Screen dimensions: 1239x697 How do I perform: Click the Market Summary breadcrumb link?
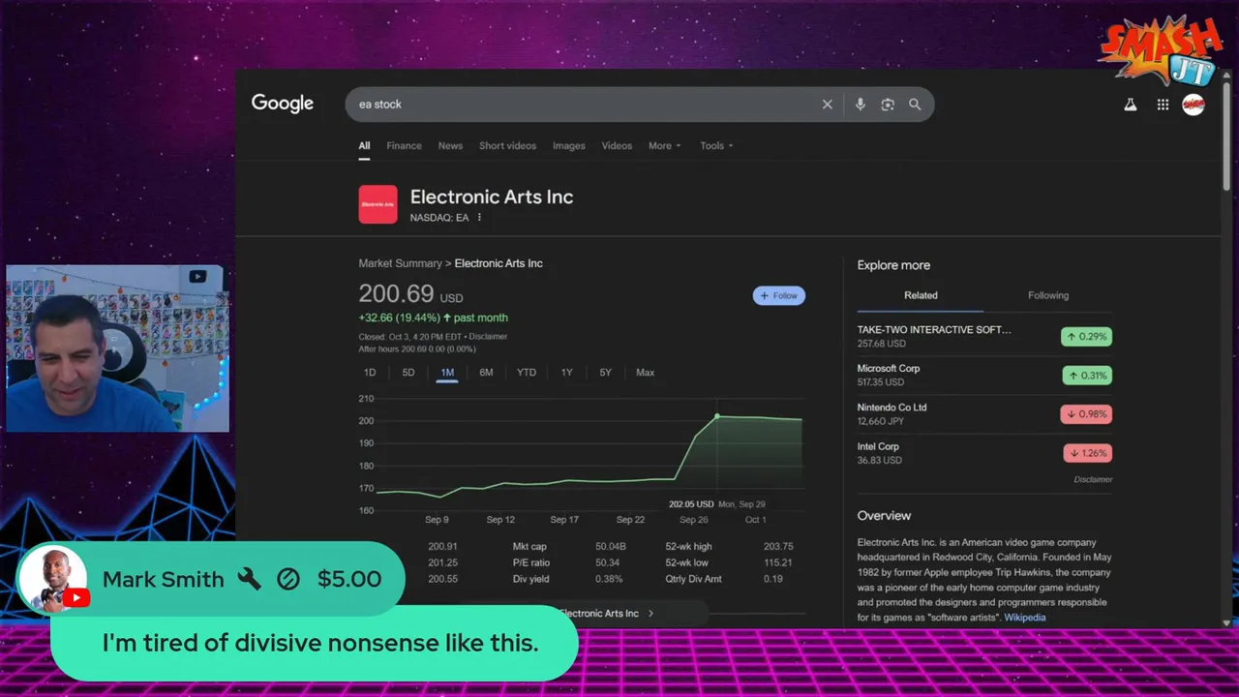[400, 263]
